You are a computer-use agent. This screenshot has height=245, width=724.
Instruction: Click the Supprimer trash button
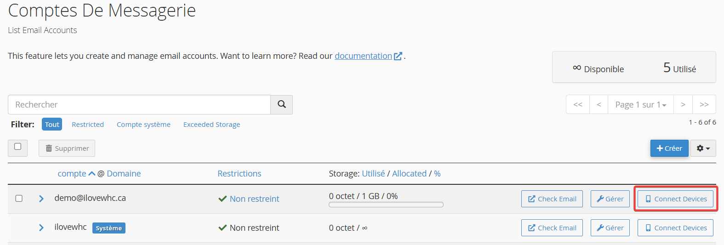tap(67, 148)
